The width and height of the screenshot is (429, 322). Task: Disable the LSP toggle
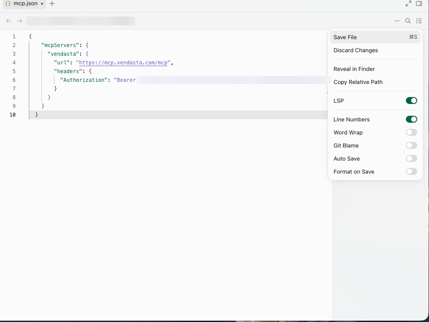pyautogui.click(x=411, y=101)
